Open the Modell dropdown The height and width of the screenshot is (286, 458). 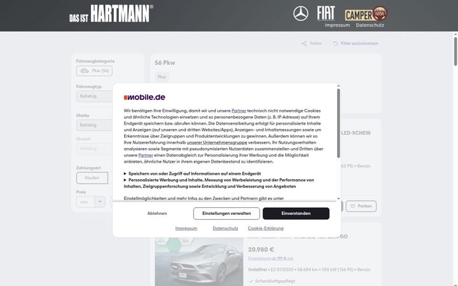[94, 149]
